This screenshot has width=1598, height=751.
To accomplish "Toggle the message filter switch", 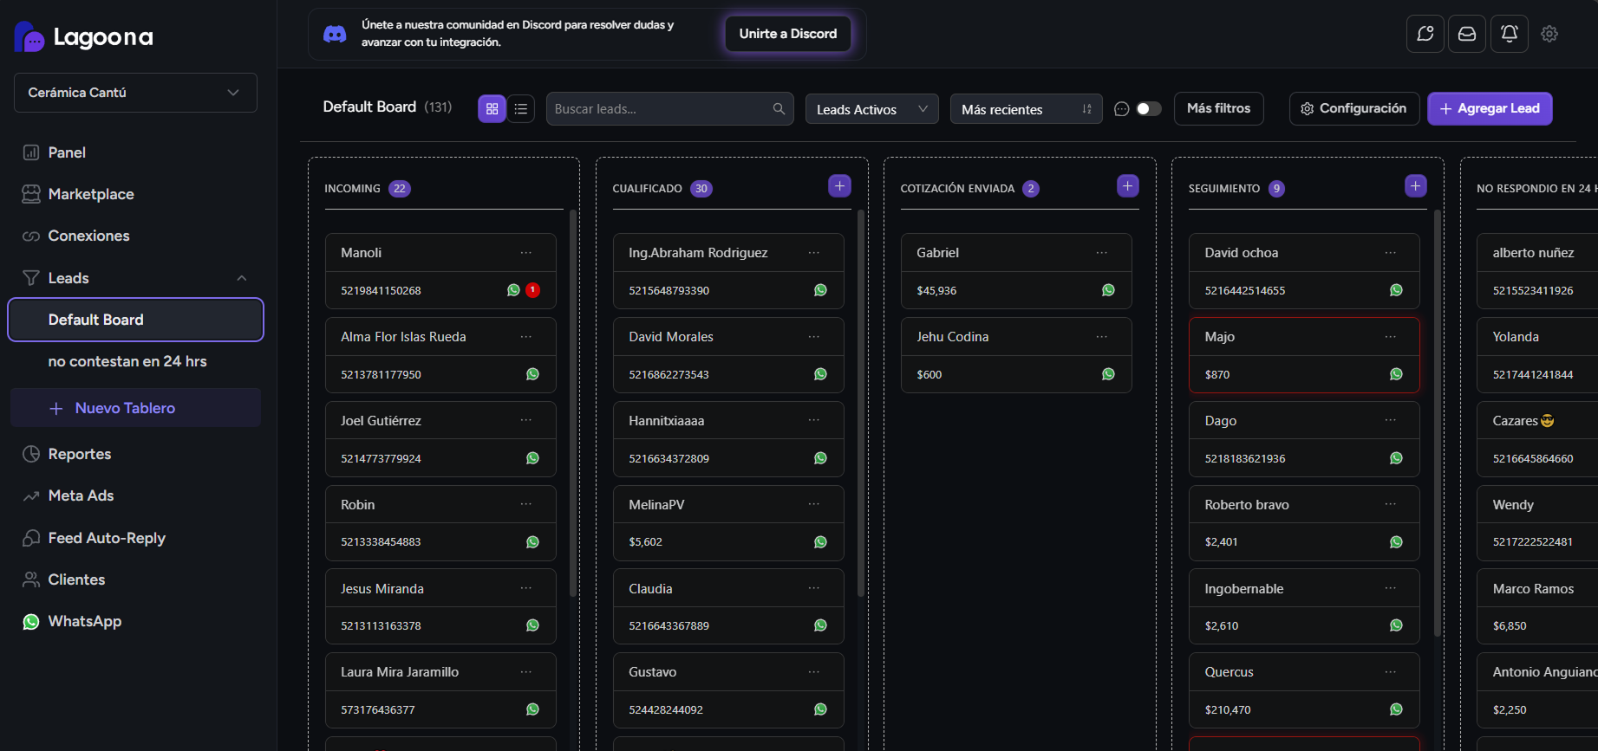I will coord(1148,109).
